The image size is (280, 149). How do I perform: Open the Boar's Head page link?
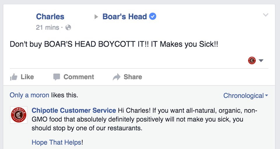(x=125, y=17)
